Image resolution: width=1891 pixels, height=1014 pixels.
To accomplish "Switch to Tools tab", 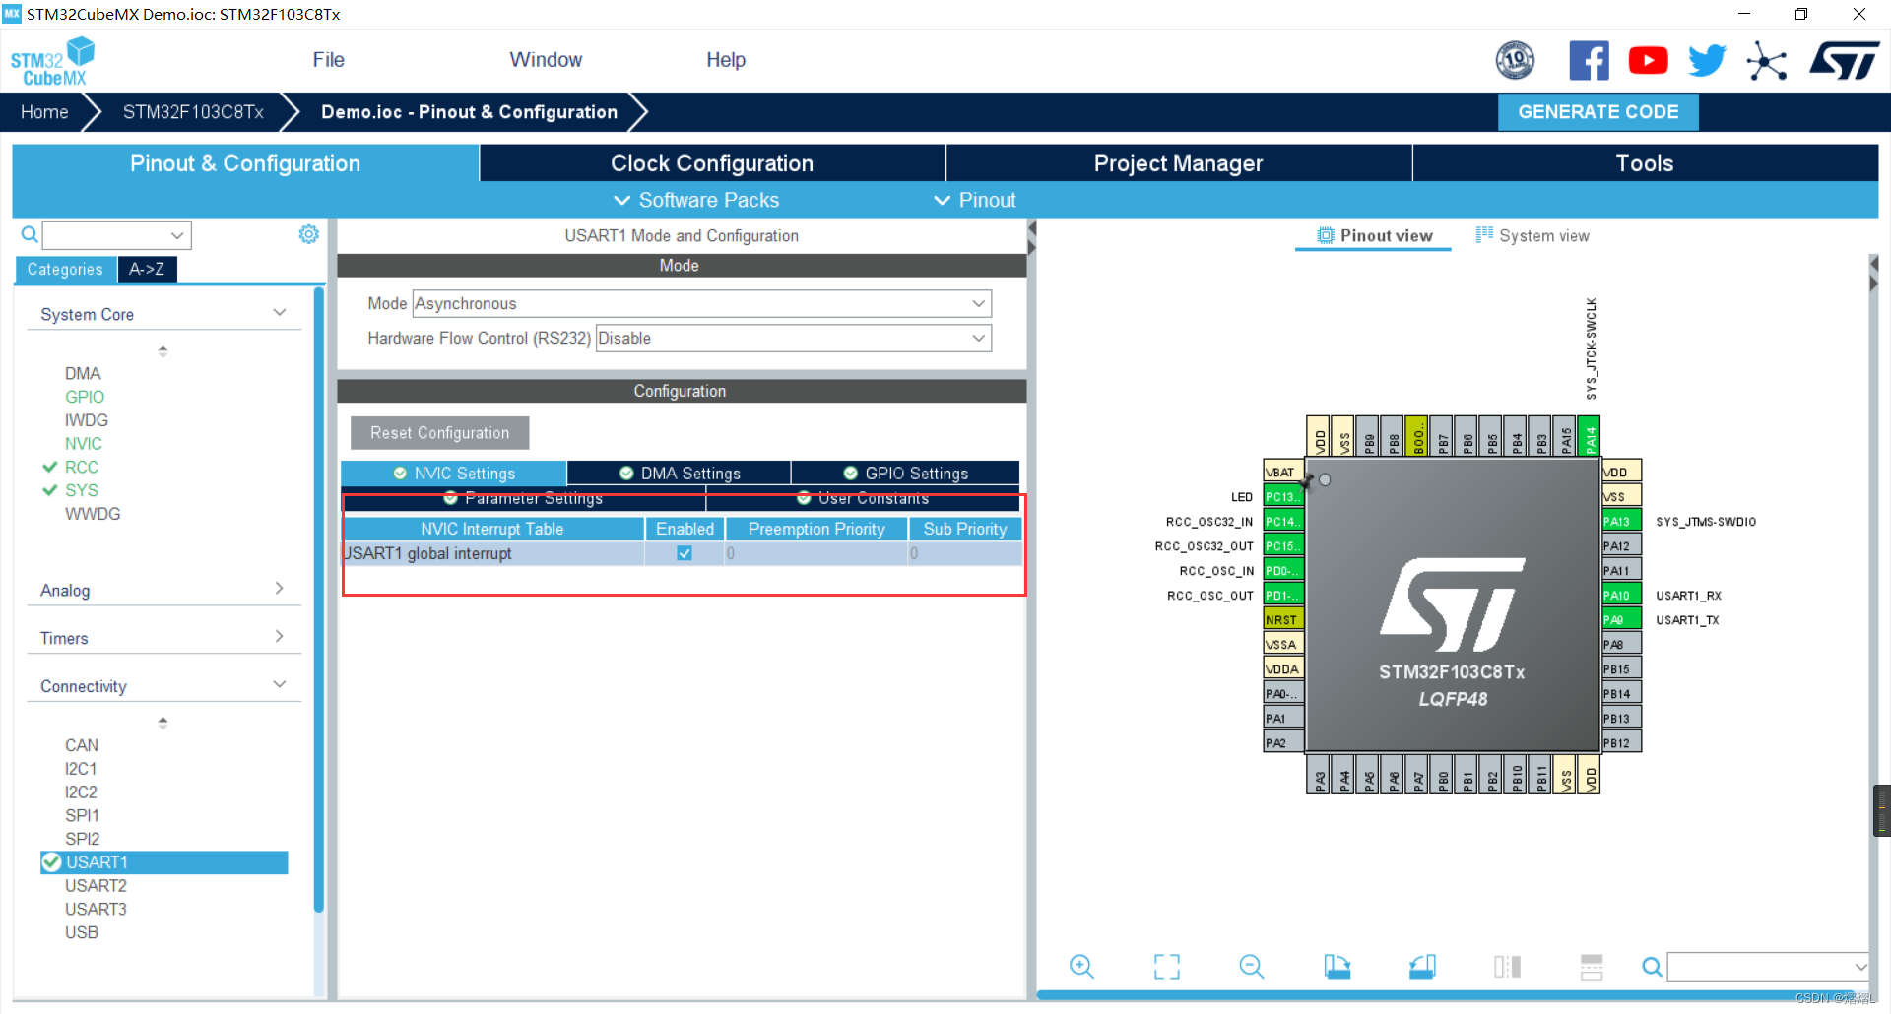I will tap(1645, 163).
